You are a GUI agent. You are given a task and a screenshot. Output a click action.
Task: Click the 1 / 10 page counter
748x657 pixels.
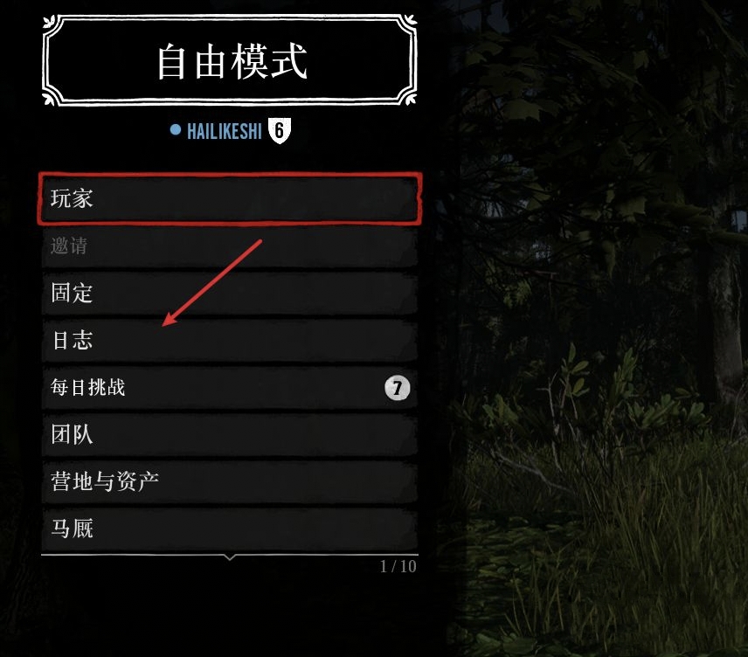[x=398, y=566]
